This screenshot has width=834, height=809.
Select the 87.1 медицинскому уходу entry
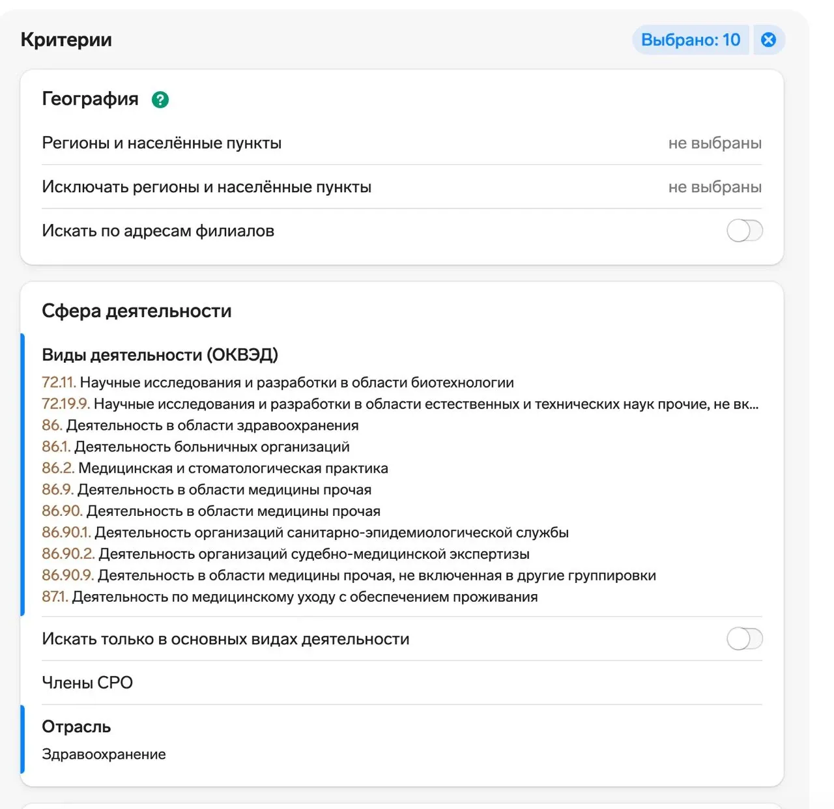click(289, 597)
